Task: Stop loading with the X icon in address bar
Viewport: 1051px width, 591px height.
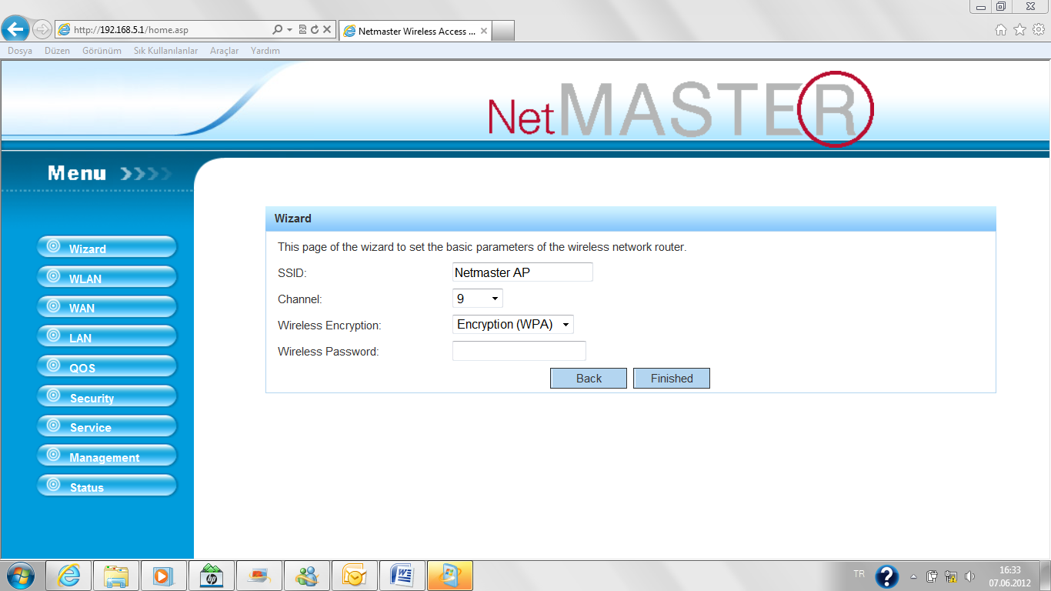Action: click(327, 30)
